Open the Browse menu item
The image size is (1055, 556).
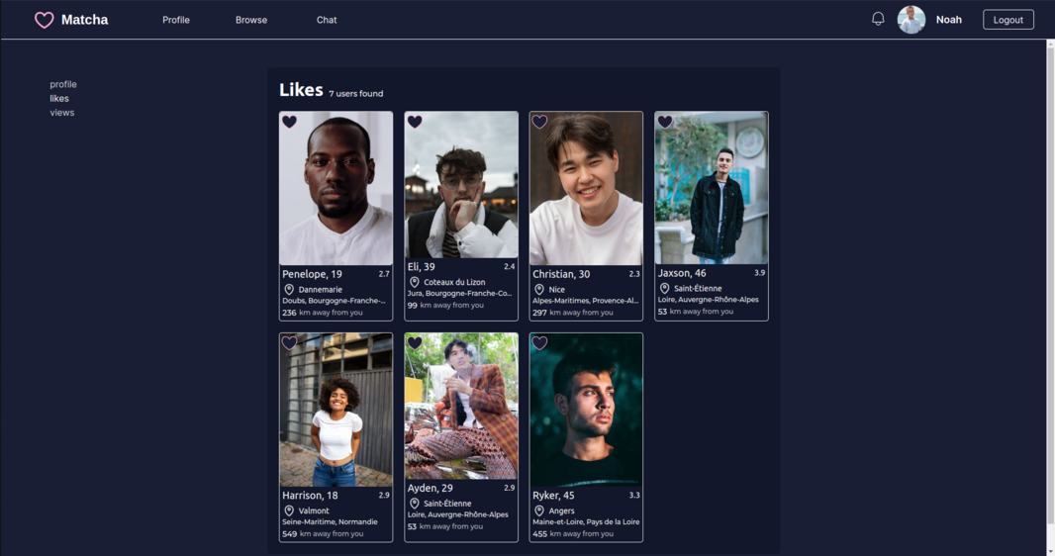pos(251,20)
